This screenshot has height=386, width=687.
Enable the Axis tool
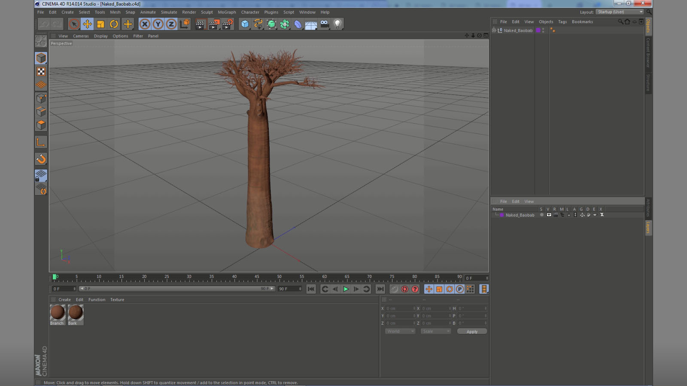(x=41, y=142)
